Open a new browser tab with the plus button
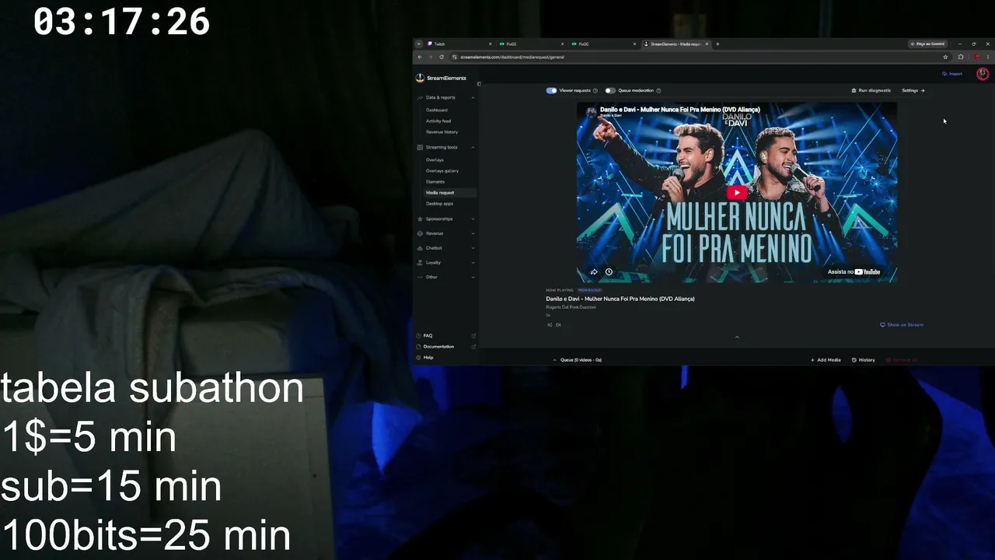This screenshot has width=995, height=560. [x=717, y=44]
